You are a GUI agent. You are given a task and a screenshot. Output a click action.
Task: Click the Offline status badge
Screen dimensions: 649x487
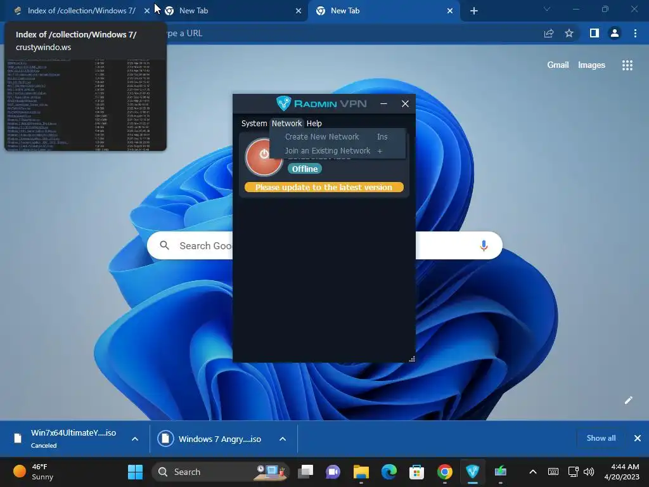[x=305, y=169]
